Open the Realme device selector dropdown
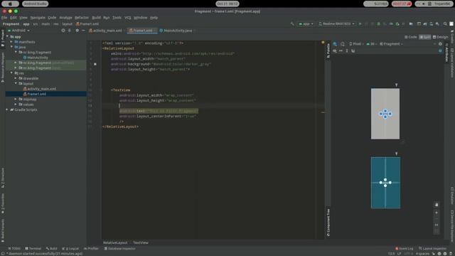 pos(336,23)
